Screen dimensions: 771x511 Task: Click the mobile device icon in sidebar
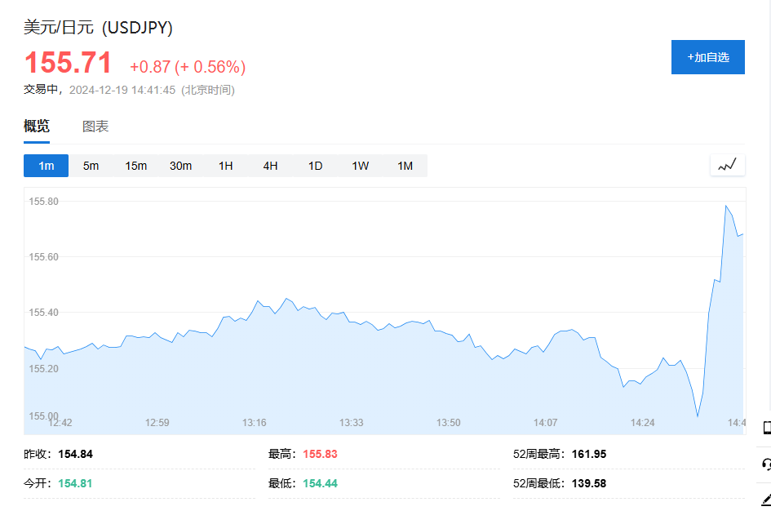[766, 428]
